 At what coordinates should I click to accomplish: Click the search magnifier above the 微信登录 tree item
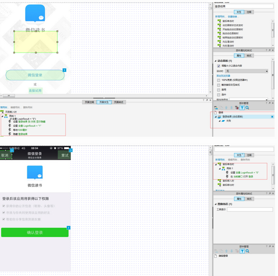247,251
